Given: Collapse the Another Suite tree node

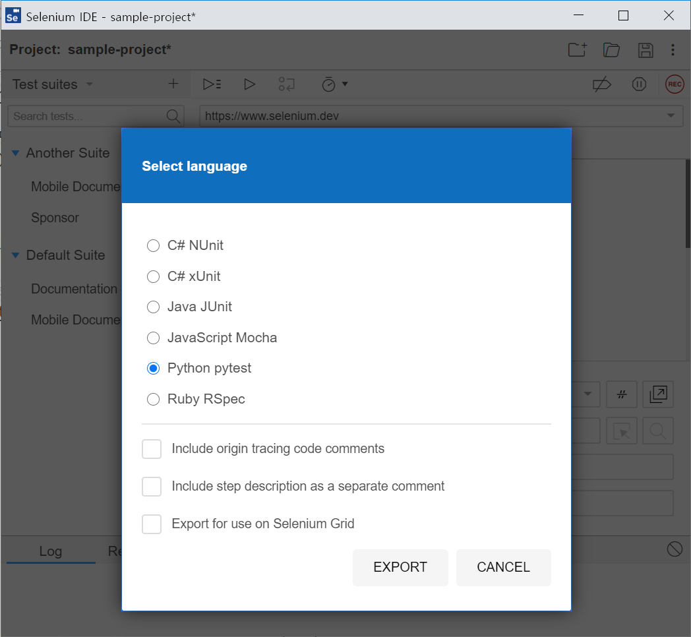Looking at the screenshot, I should click(x=16, y=153).
